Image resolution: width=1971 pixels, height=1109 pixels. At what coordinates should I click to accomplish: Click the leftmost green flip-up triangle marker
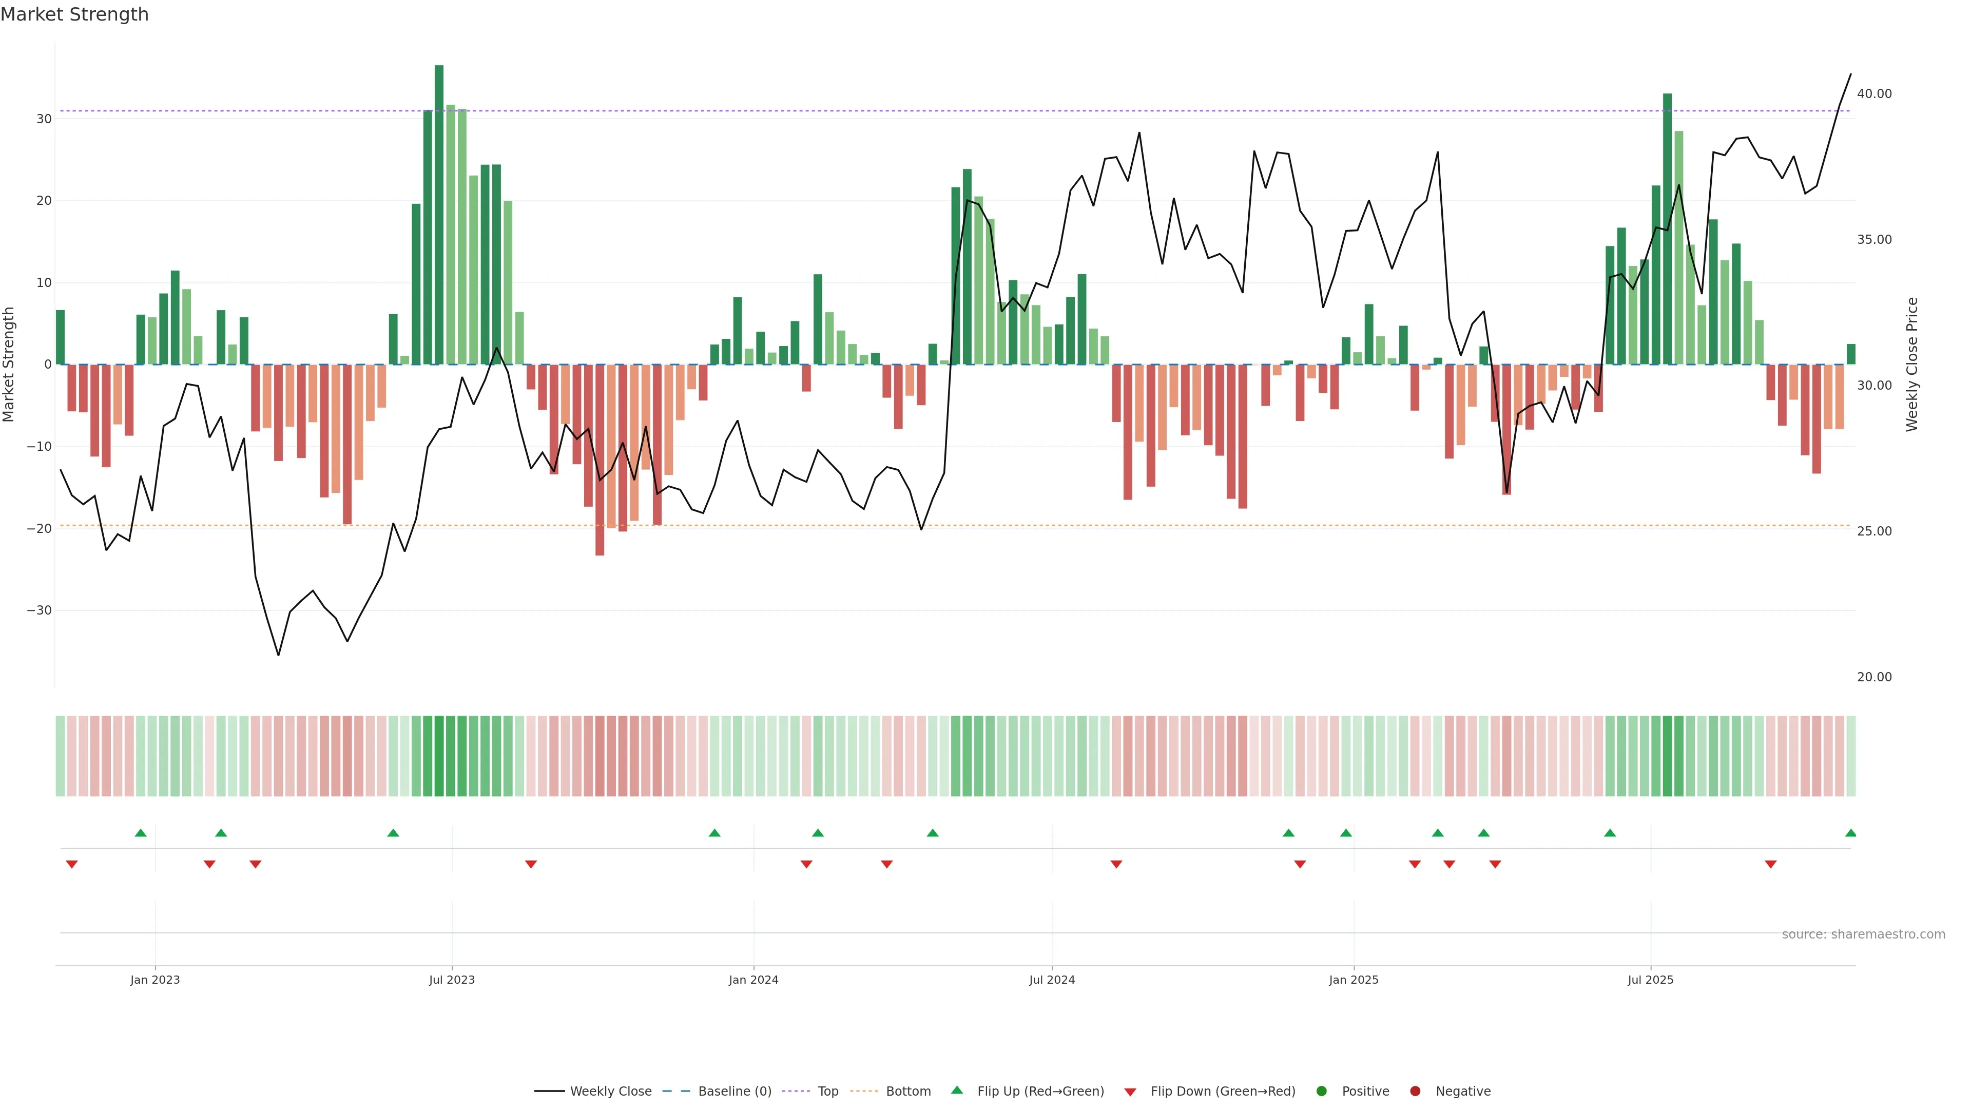point(141,833)
